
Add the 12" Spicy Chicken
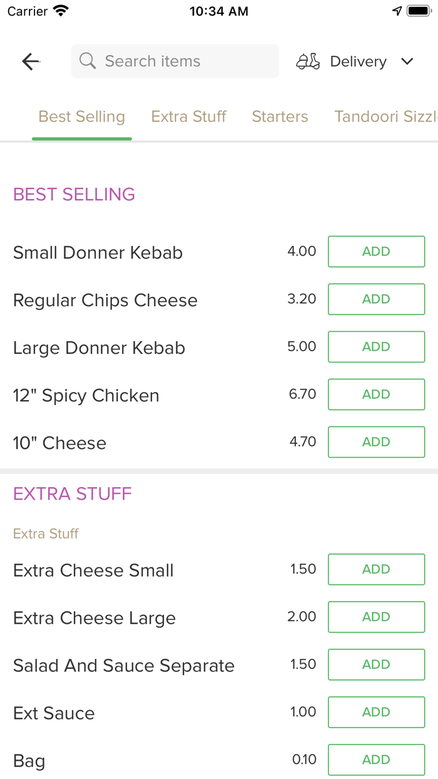376,394
